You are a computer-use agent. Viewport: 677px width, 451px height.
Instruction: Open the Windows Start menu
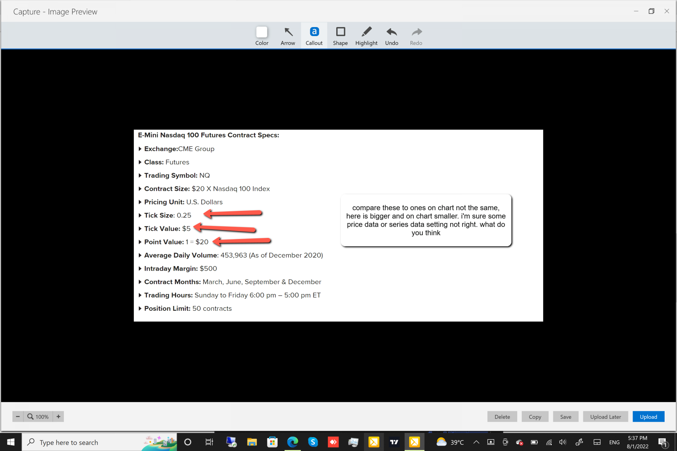pyautogui.click(x=11, y=442)
